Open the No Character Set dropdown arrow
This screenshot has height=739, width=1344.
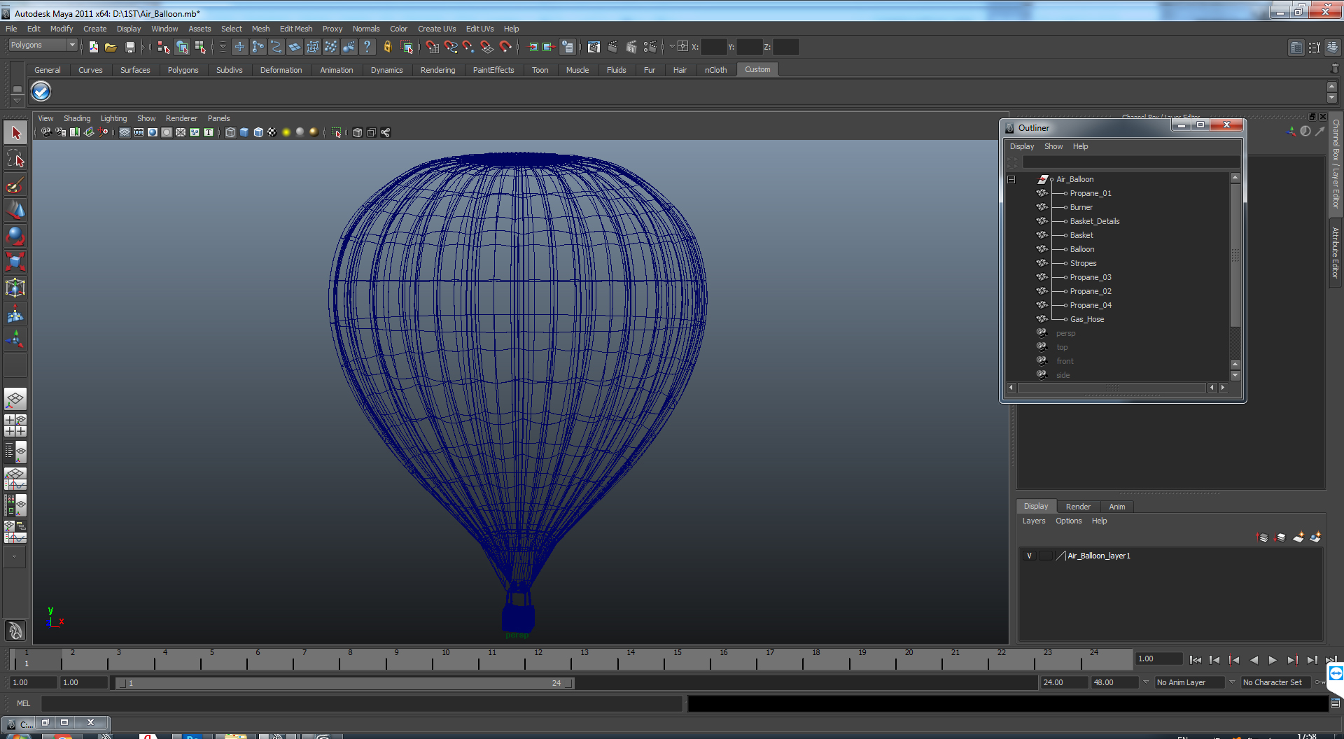(x=1232, y=682)
